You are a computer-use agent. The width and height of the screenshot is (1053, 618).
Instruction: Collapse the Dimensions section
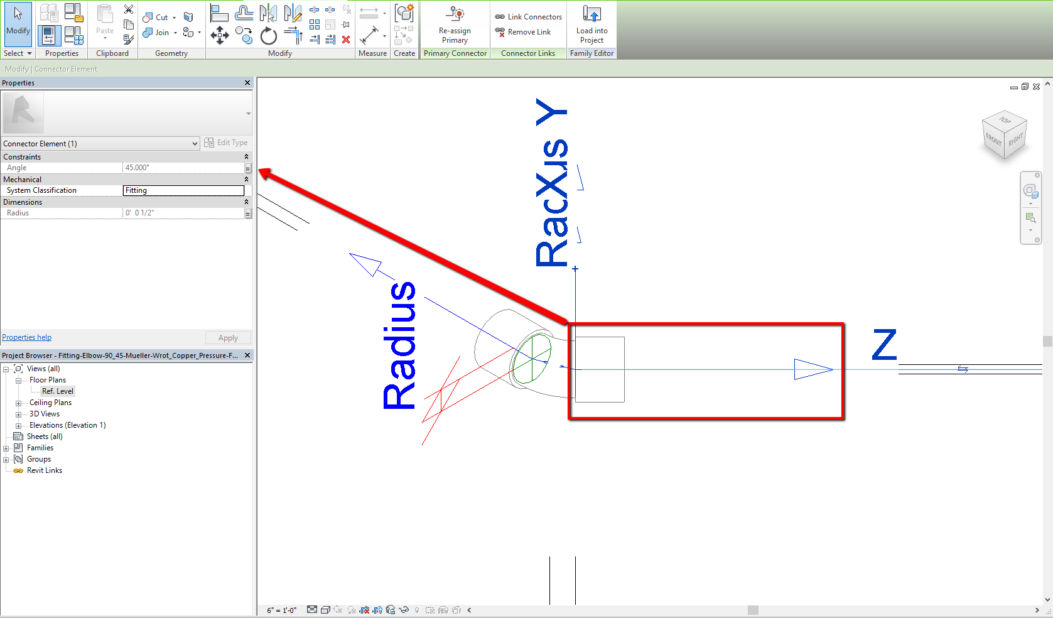[x=246, y=202]
